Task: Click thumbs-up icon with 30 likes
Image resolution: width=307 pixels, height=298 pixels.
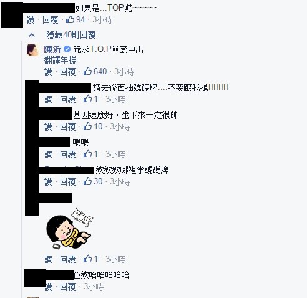Action: tap(87, 181)
